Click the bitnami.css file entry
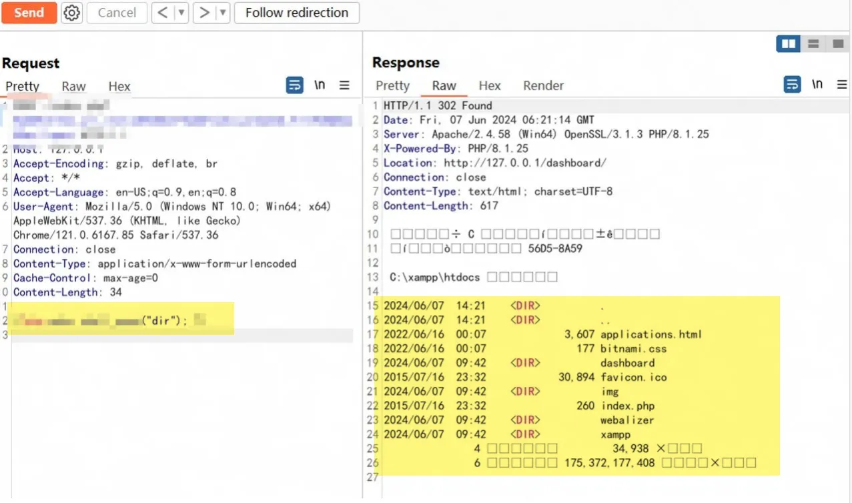The image size is (852, 503). [633, 348]
